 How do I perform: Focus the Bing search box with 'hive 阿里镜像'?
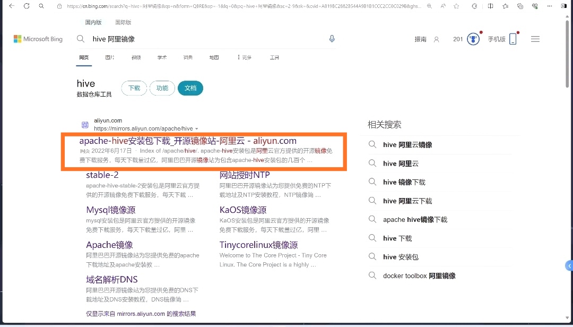tap(206, 39)
